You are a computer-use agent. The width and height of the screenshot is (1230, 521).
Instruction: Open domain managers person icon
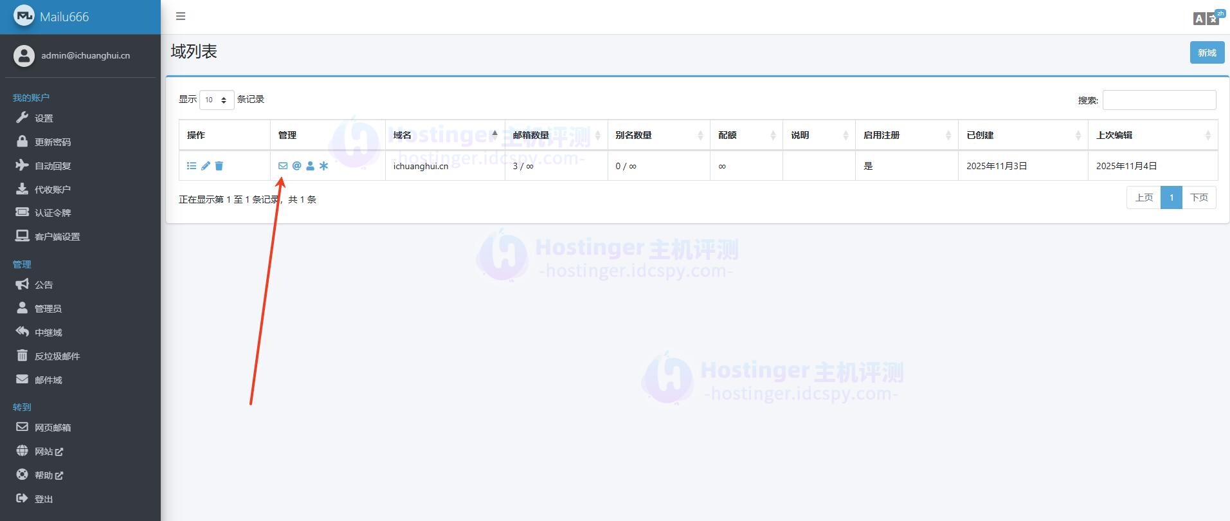pos(311,166)
